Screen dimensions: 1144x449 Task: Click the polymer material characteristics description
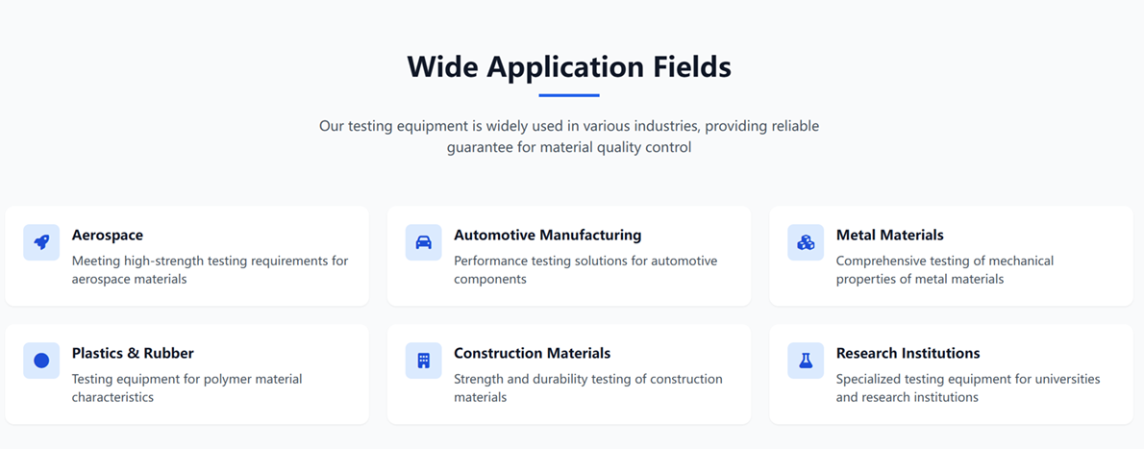(x=187, y=387)
